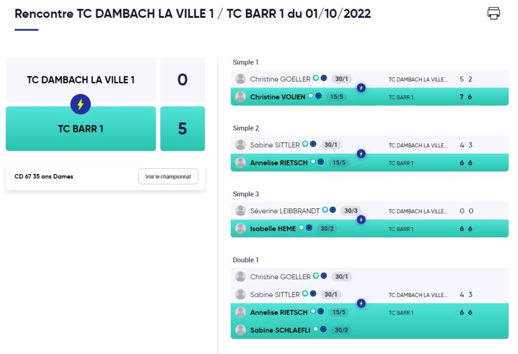Viewport: 518px width, 354px height.
Task: Click Christine GOELLER's avatar in Simple 1
Action: (x=240, y=79)
